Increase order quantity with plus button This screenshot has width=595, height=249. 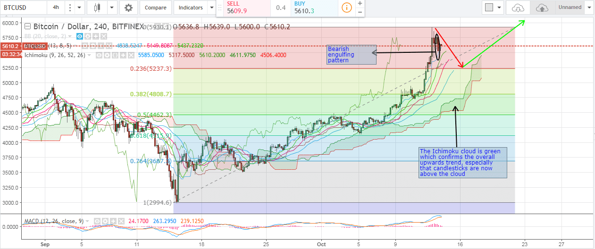pos(360,4)
